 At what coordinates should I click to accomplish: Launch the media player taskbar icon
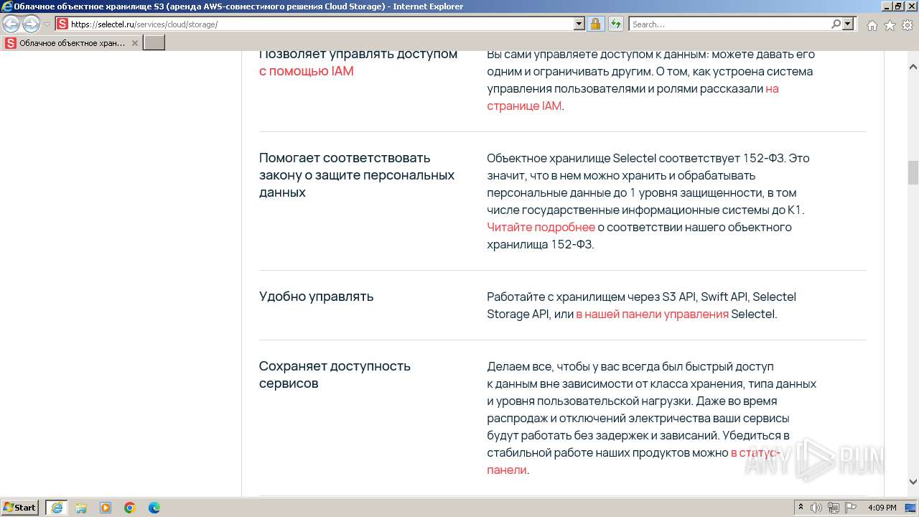point(106,508)
